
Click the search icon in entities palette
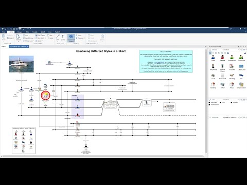(241, 49)
